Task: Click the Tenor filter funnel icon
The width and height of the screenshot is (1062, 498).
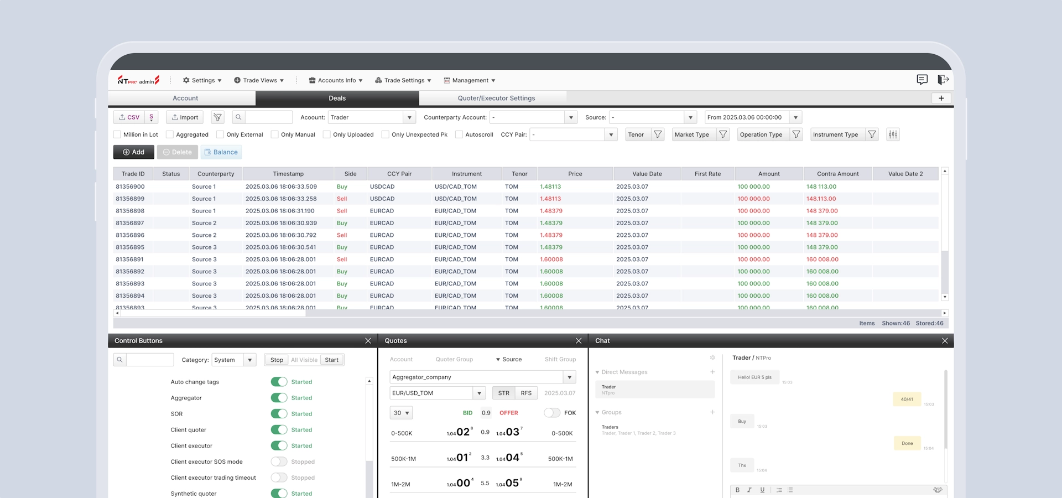Action: 658,134
